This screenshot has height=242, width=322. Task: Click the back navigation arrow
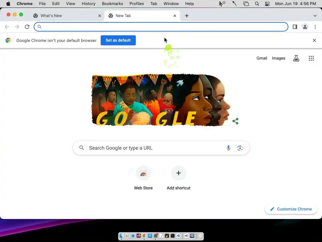(x=7, y=27)
